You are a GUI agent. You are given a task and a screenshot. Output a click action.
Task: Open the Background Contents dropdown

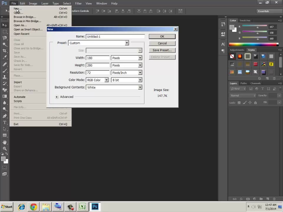(140, 87)
